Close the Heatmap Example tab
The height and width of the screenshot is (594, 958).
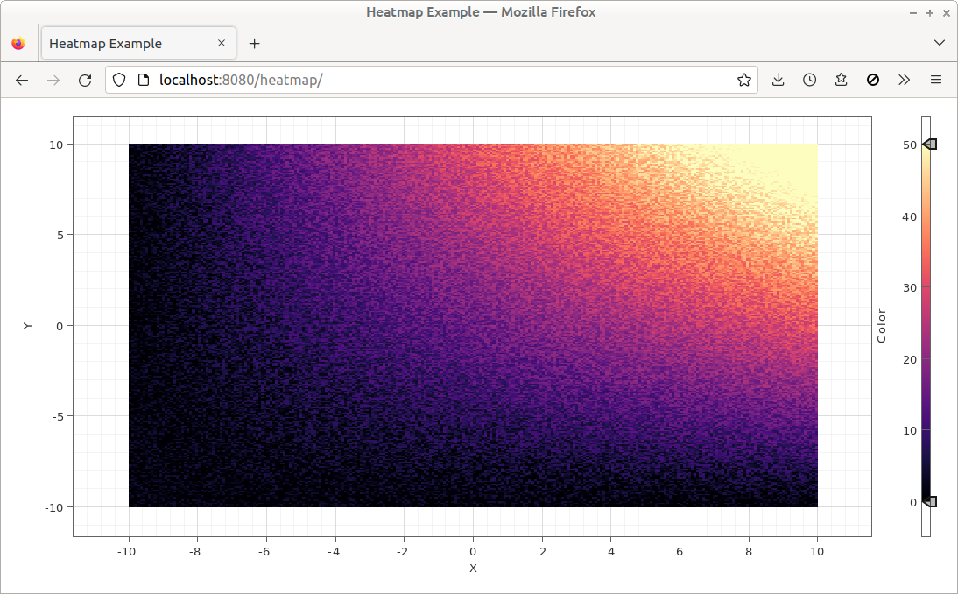click(222, 44)
